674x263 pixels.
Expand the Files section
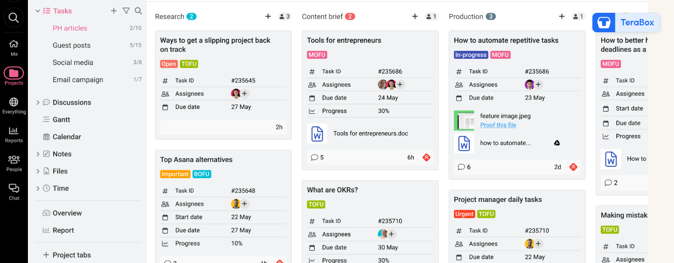coord(38,172)
